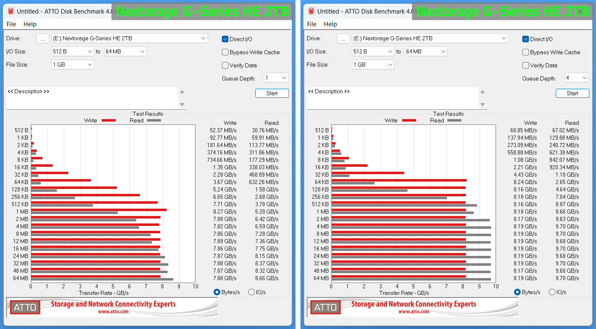The width and height of the screenshot is (596, 329).
Task: Click 8.27 GB/s write value, left window
Action: (225, 212)
